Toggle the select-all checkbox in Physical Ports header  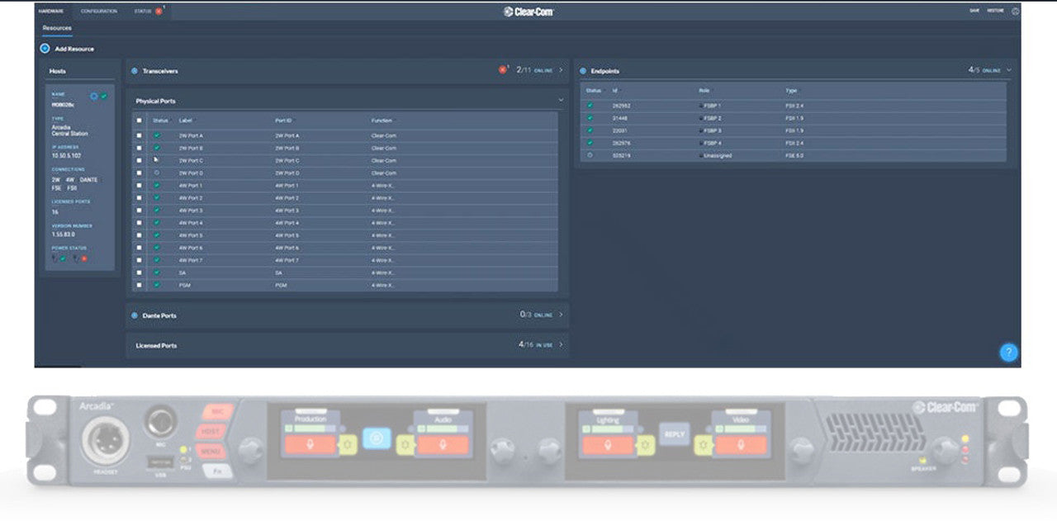[139, 121]
